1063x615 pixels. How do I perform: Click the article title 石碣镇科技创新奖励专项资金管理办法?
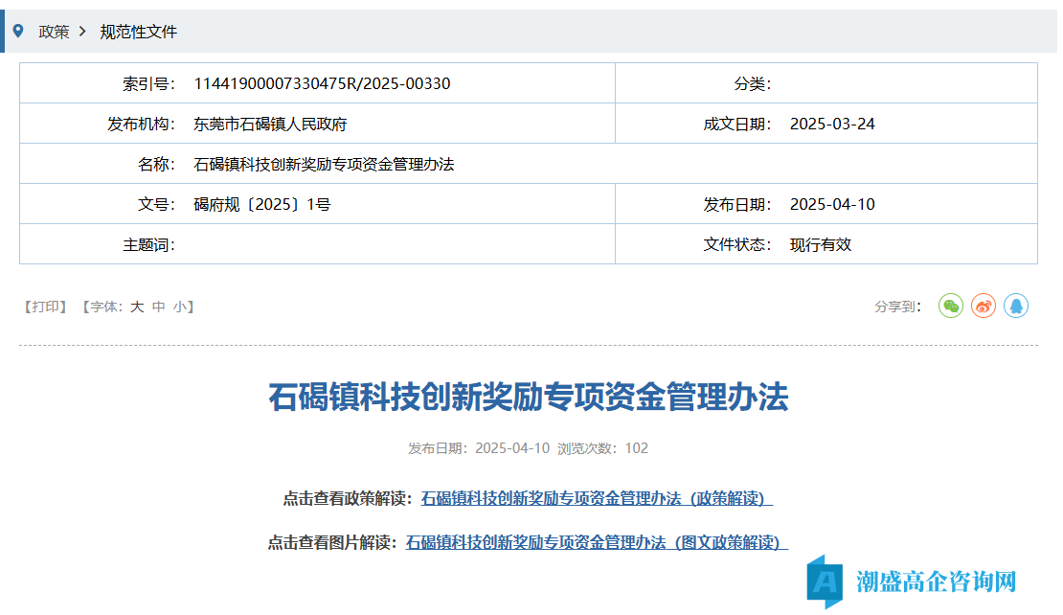pyautogui.click(x=529, y=397)
